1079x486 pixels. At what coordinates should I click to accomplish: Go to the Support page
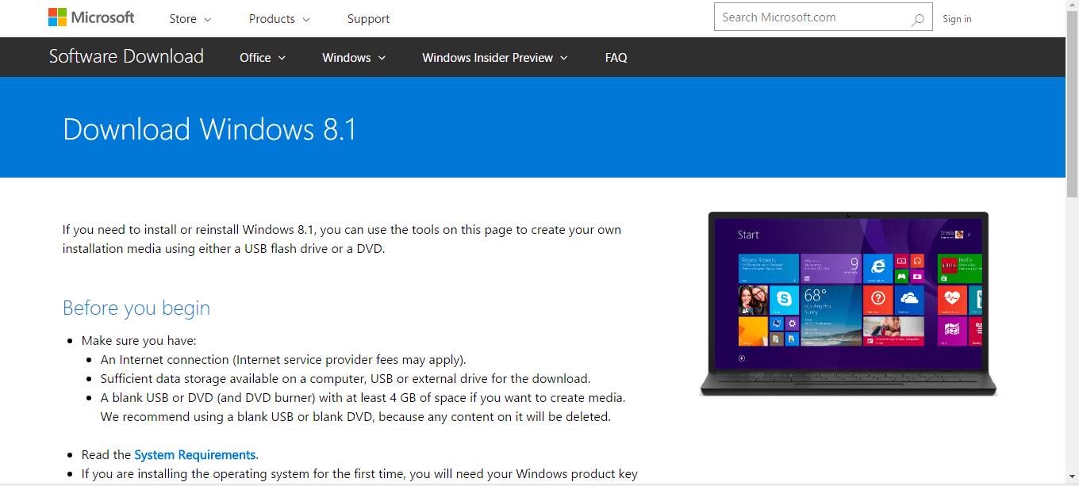[368, 19]
